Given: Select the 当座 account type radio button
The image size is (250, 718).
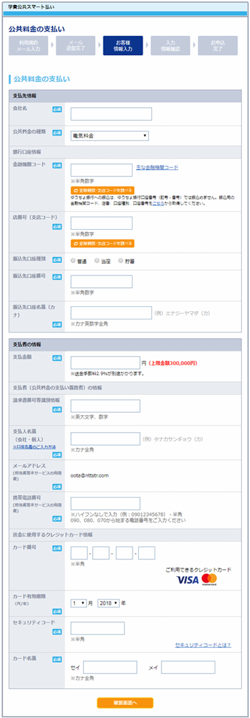Looking at the screenshot, I should click(97, 260).
